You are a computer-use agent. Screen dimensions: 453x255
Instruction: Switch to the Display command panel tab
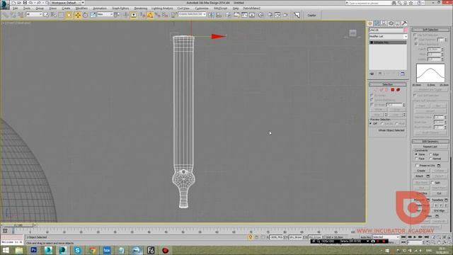click(398, 23)
